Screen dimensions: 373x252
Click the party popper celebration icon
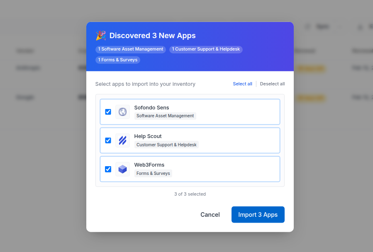click(101, 36)
